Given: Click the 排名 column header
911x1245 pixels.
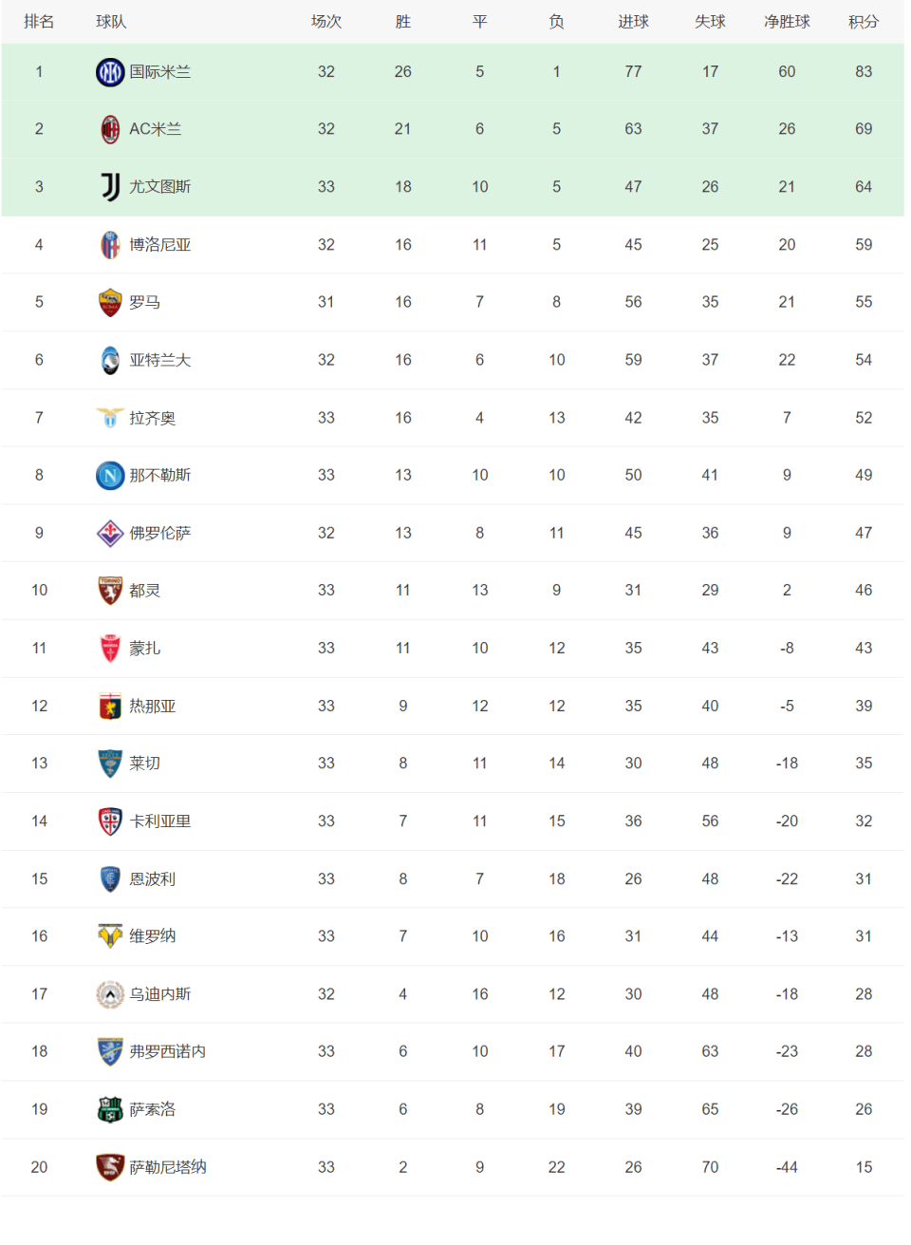Looking at the screenshot, I should 39,22.
